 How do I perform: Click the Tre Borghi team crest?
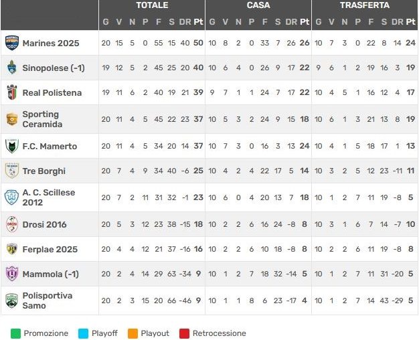point(12,171)
